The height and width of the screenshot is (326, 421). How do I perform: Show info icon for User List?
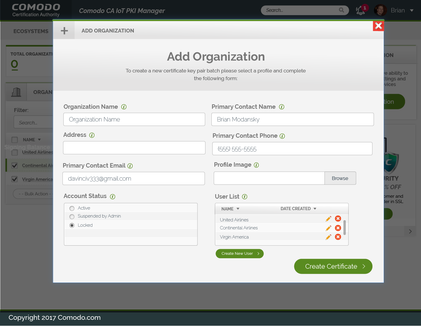245,197
